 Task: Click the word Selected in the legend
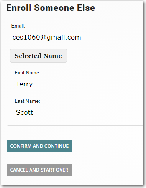(28, 56)
